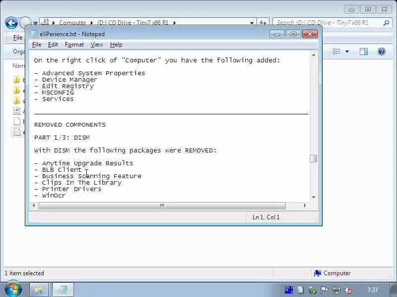Select the second folder icon in Explorer list

(x=17, y=90)
